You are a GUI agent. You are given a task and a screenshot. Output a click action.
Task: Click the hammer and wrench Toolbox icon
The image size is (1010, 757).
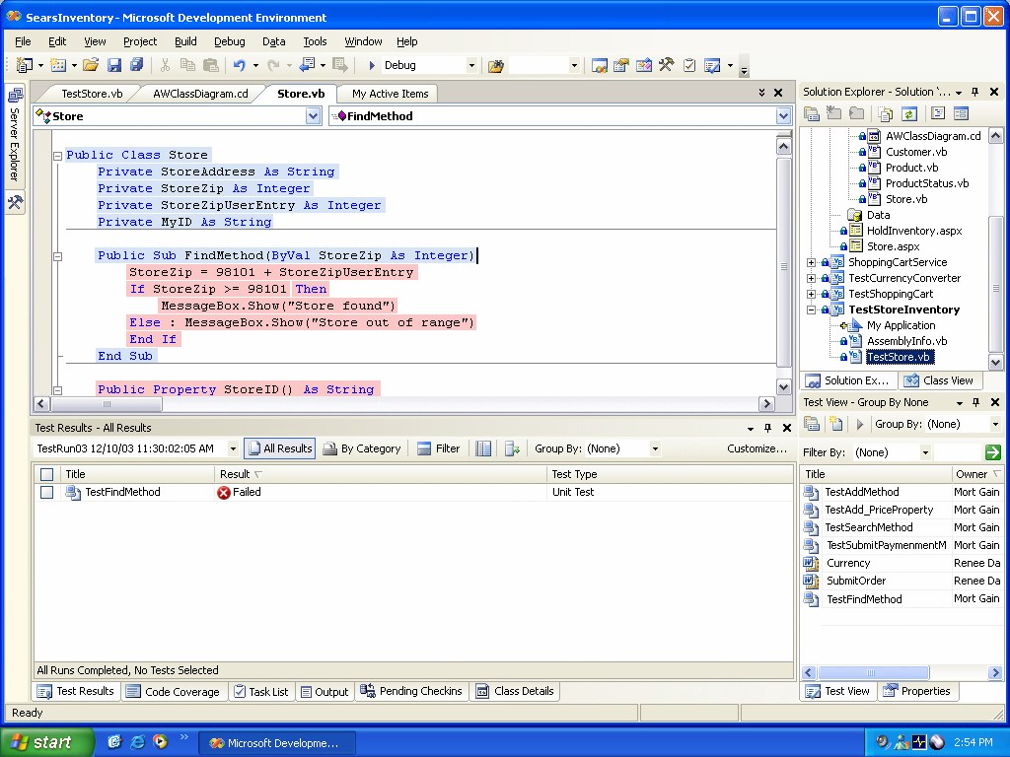coord(666,65)
